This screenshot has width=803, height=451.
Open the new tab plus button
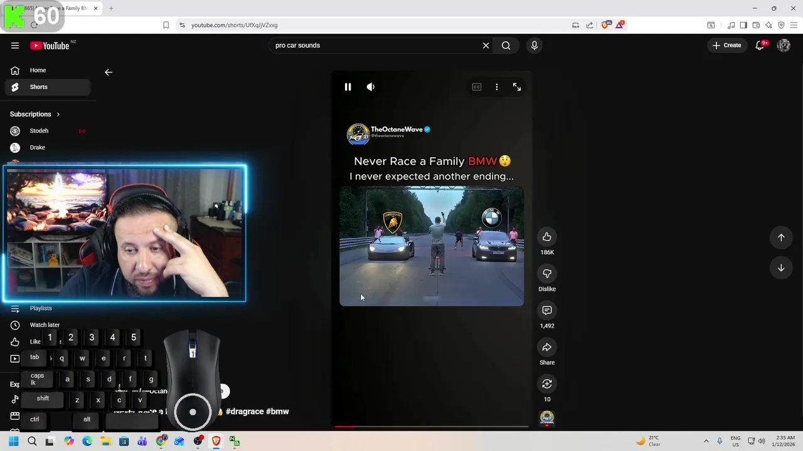111,8
